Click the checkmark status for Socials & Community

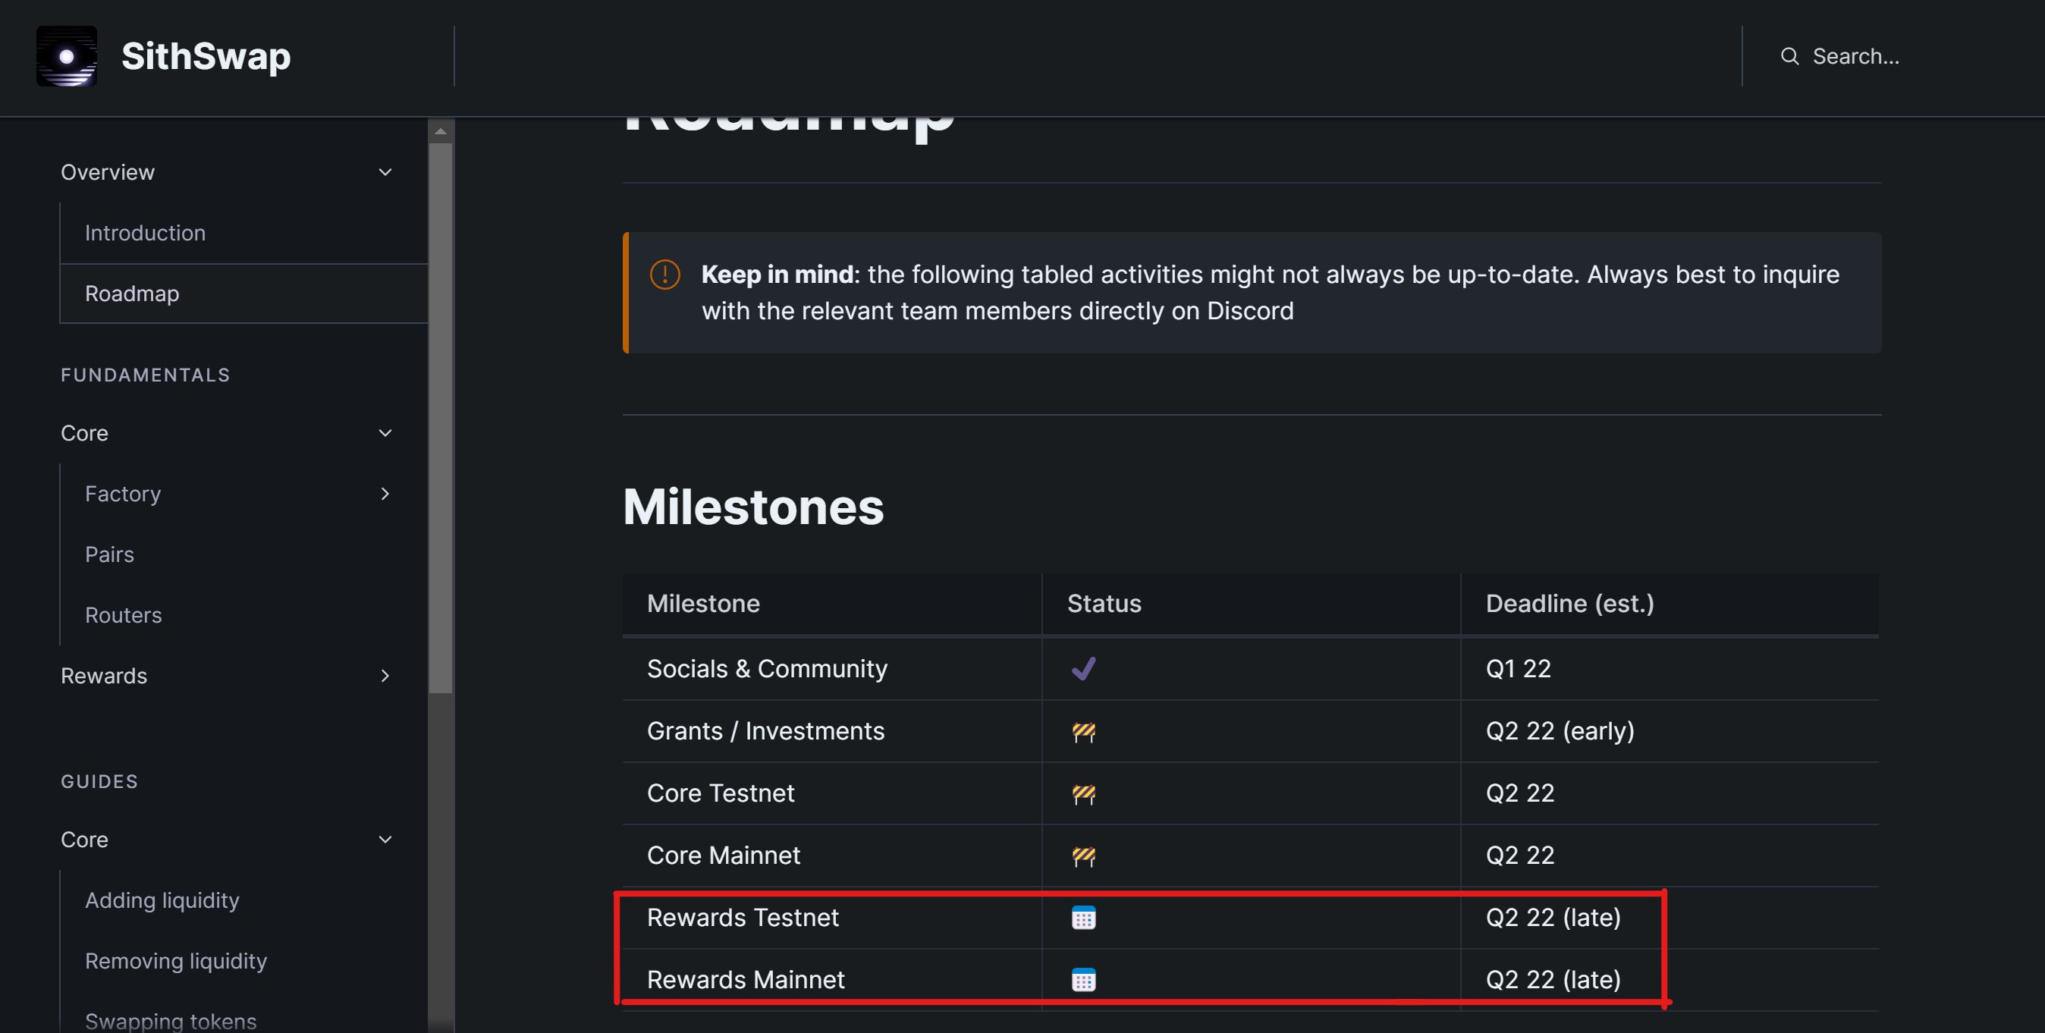click(x=1084, y=668)
